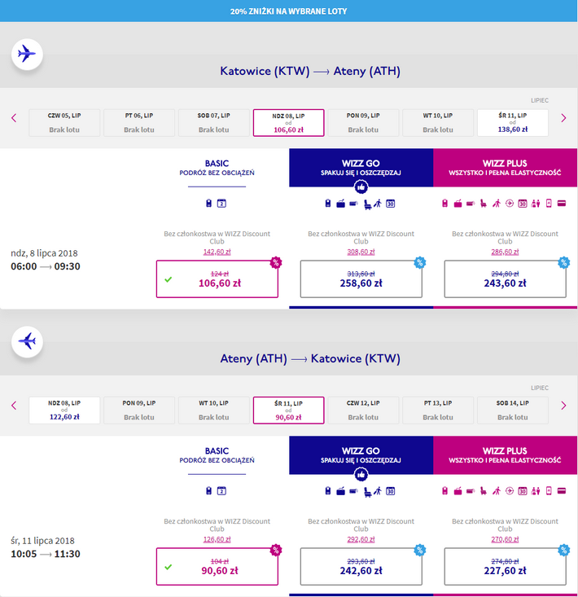Select return date NDZ 08, LIP 122,60 zł
Image resolution: width=578 pixels, height=597 pixels.
(x=64, y=410)
